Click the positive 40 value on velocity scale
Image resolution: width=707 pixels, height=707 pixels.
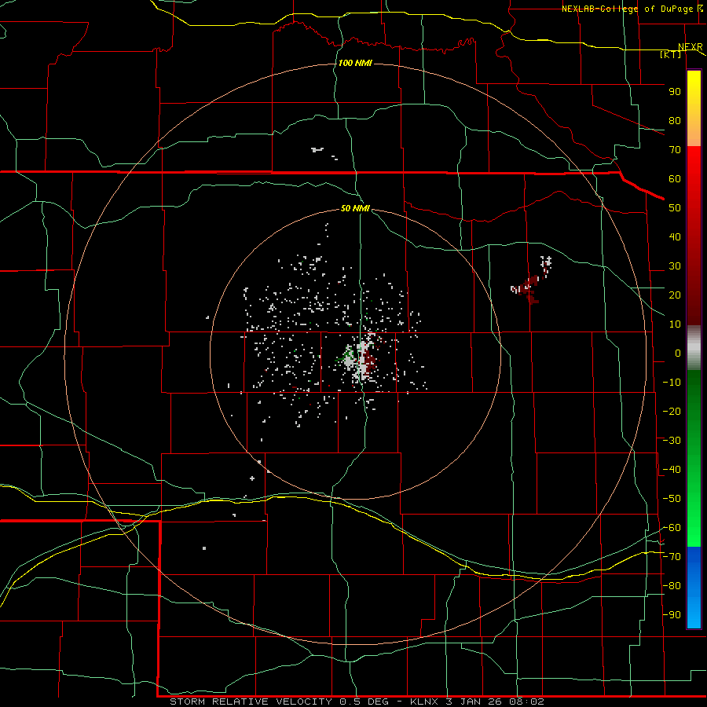tap(675, 237)
